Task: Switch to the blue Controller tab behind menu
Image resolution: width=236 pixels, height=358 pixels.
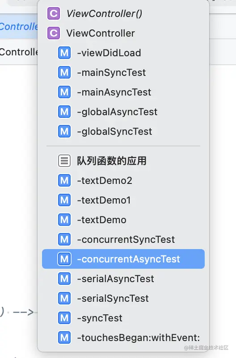Action: pyautogui.click(x=19, y=26)
